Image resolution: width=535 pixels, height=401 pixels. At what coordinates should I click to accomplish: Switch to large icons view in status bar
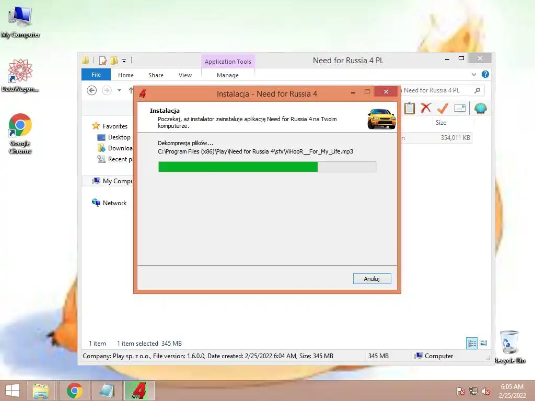pyautogui.click(x=483, y=344)
